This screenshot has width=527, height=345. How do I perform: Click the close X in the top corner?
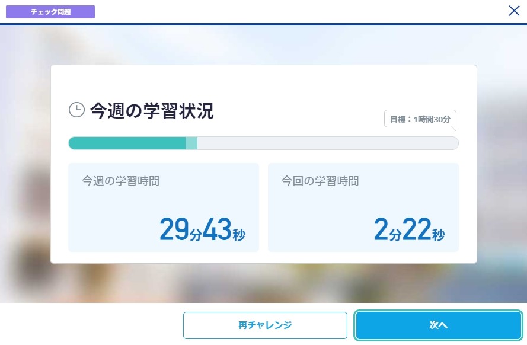tap(513, 10)
